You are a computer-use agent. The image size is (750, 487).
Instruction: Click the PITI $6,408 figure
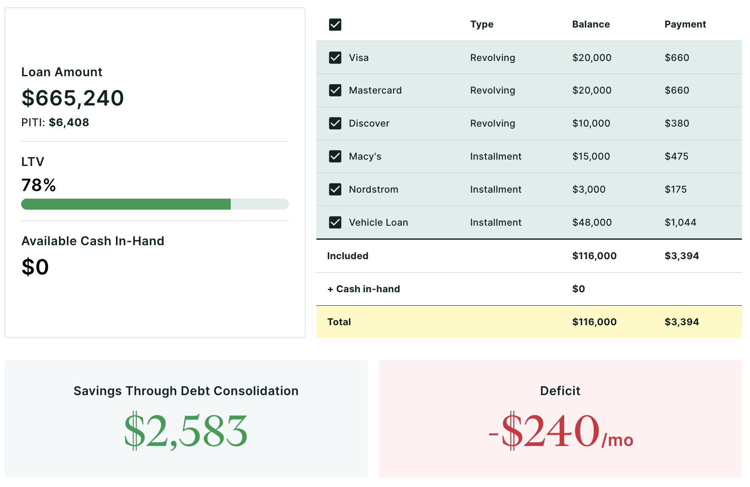click(x=69, y=122)
